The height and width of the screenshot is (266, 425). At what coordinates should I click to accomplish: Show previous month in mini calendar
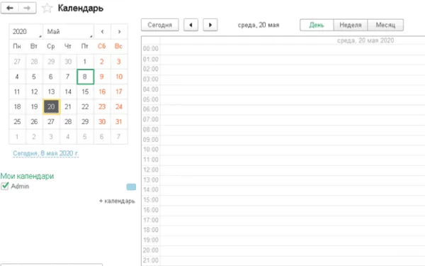tap(102, 31)
